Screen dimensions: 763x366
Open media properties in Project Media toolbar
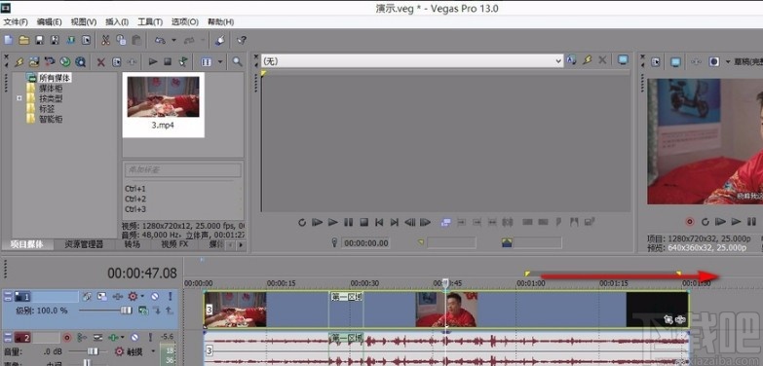coord(116,61)
